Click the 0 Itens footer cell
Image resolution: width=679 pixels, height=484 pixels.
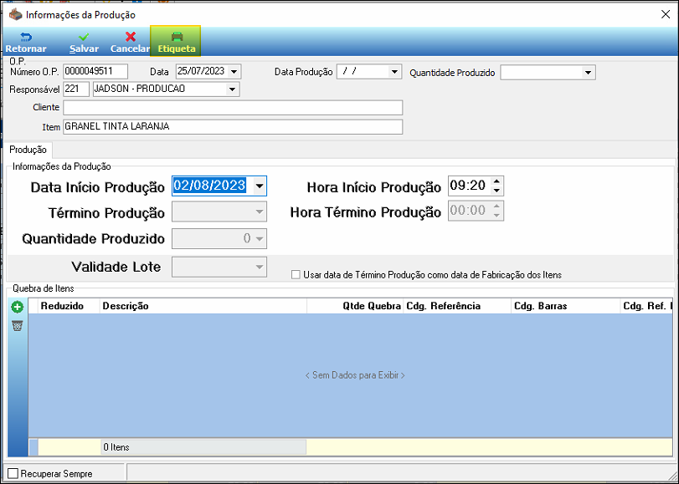(x=203, y=447)
